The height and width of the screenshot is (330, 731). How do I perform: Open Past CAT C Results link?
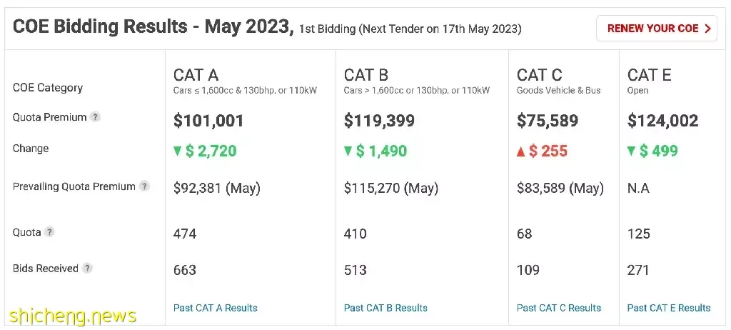[x=559, y=308]
